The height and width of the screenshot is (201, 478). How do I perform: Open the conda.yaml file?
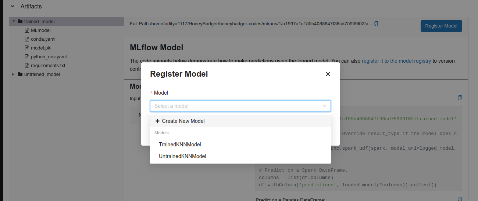coord(43,39)
